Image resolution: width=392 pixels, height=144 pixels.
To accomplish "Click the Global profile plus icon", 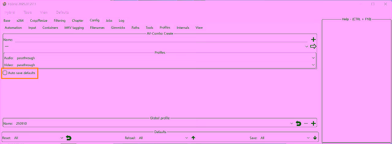I will click(313, 124).
